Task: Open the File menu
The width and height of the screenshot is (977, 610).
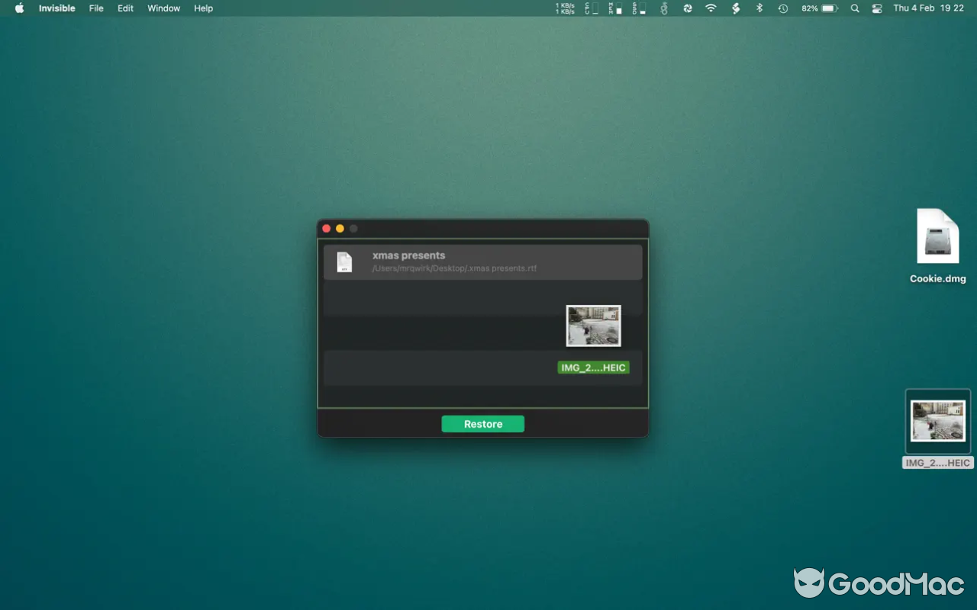Action: (x=95, y=8)
